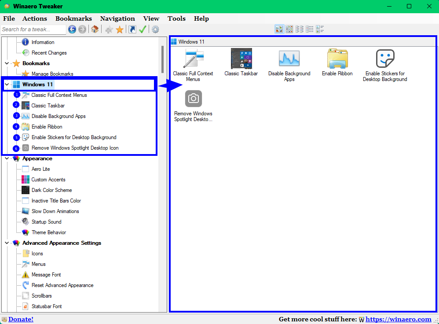Open the Help menu
The image size is (439, 324).
(201, 18)
